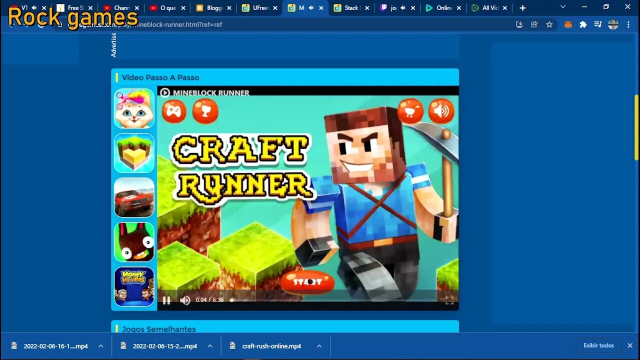Viewport: 640px width, 360px height.
Task: Open the video in fullscreen
Action: pos(449,300)
